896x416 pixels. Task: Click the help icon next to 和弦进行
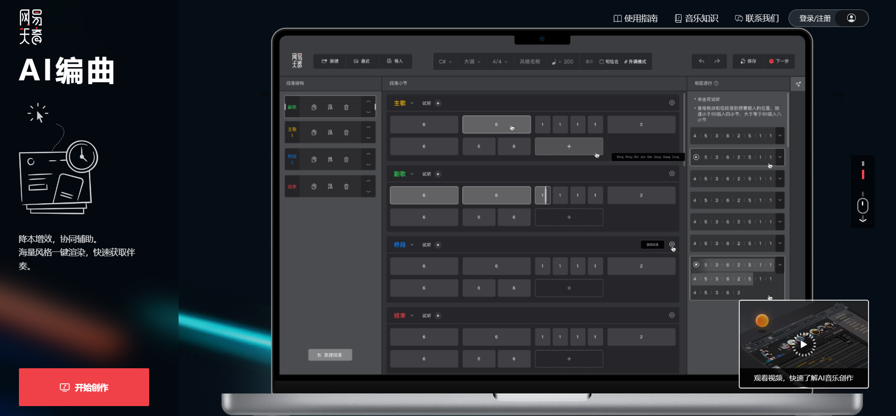point(716,83)
